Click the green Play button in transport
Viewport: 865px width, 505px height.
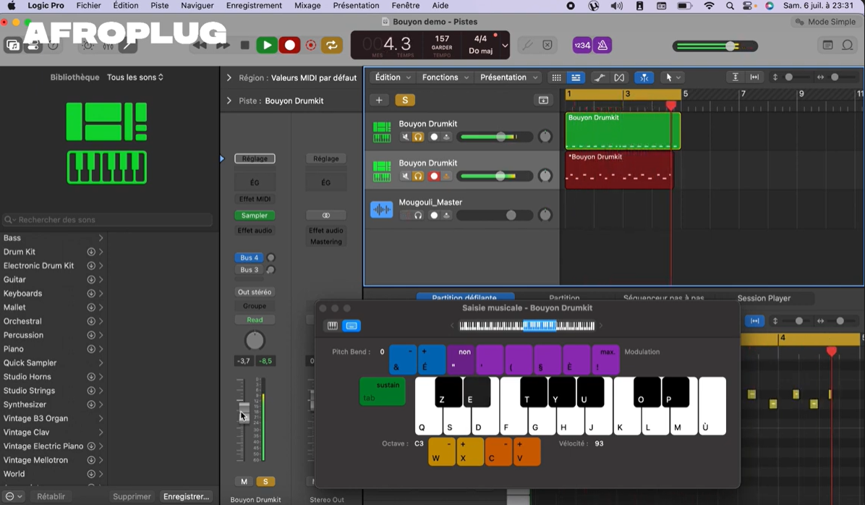[267, 45]
